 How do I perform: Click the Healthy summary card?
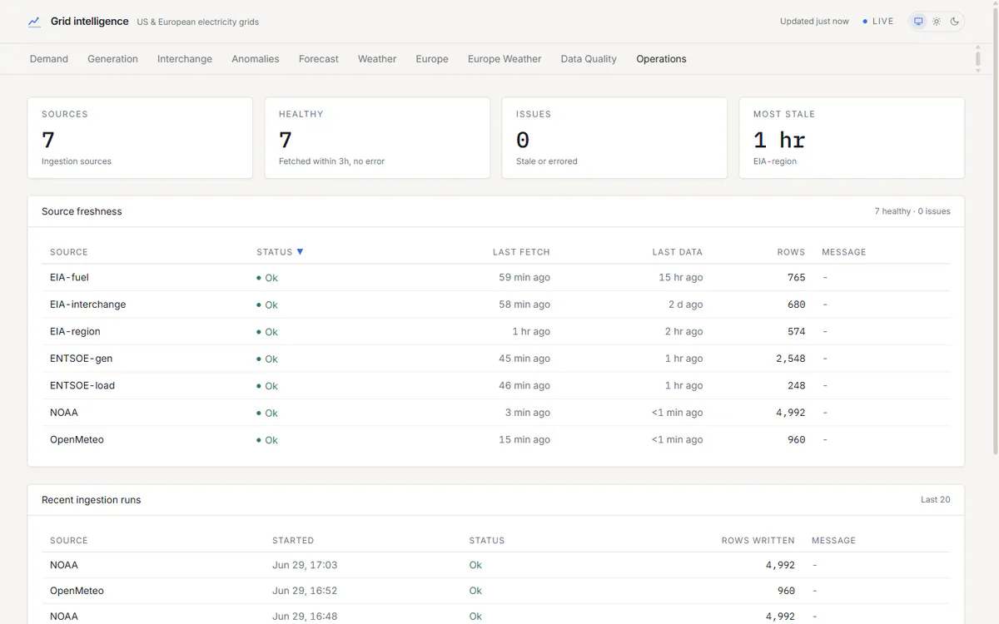pyautogui.click(x=377, y=138)
